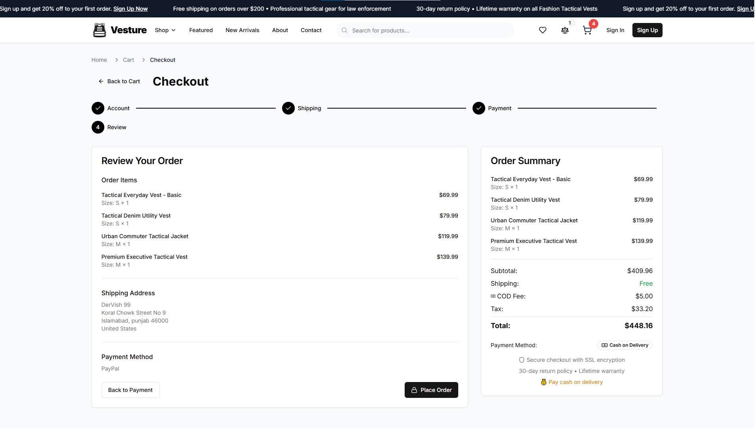
Task: Click the search magnifier icon
Action: click(x=344, y=30)
